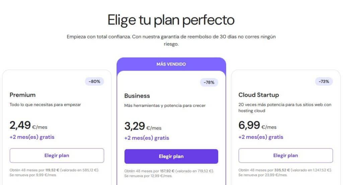Viewport: 343px width, 185px height.
Task: Click the Premium plan title
Action: tap(22, 95)
